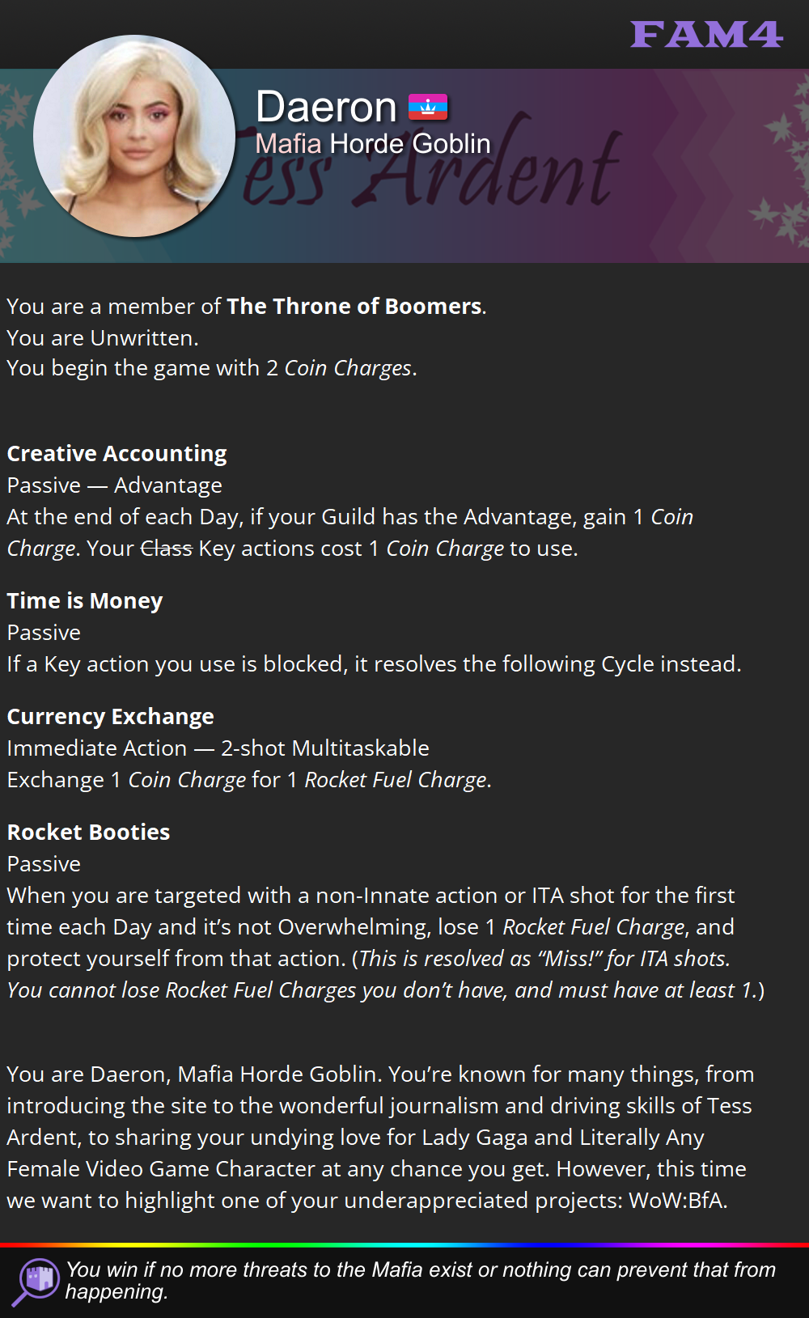The height and width of the screenshot is (1318, 809).
Task: Click the Rocket Fuel Charge text in Currency Exchange
Action: coord(396,780)
